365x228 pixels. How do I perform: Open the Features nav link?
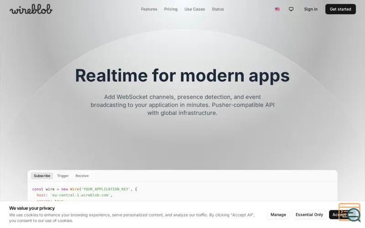click(149, 9)
